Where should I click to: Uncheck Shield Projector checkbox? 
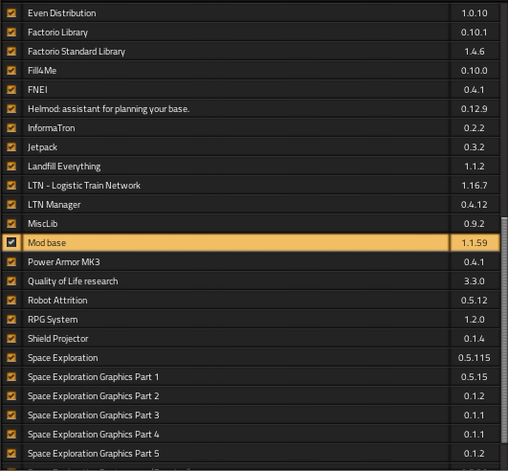(x=11, y=338)
